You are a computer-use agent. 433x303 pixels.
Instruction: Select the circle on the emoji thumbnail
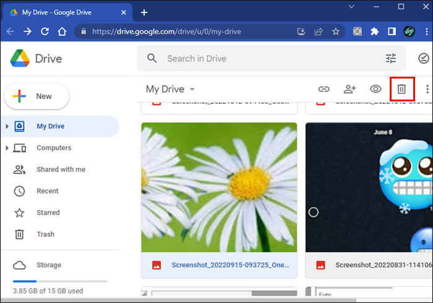pyautogui.click(x=314, y=212)
